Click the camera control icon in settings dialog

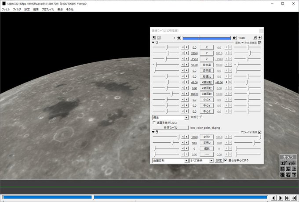pyautogui.click(x=154, y=38)
